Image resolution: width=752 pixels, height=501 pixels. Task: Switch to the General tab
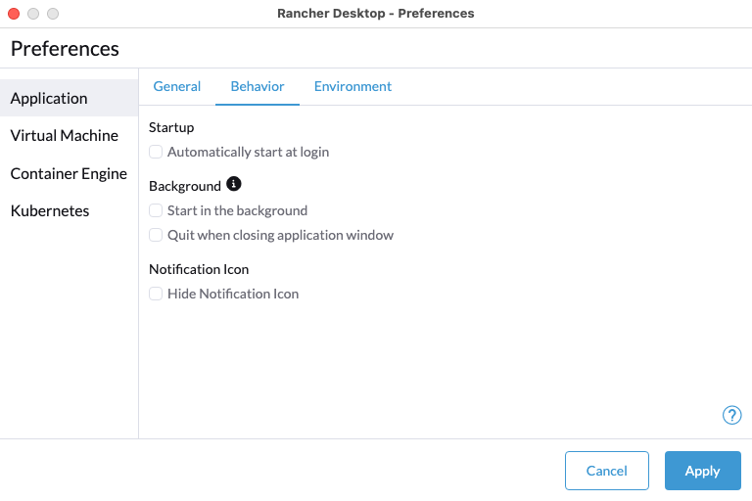[x=177, y=86]
